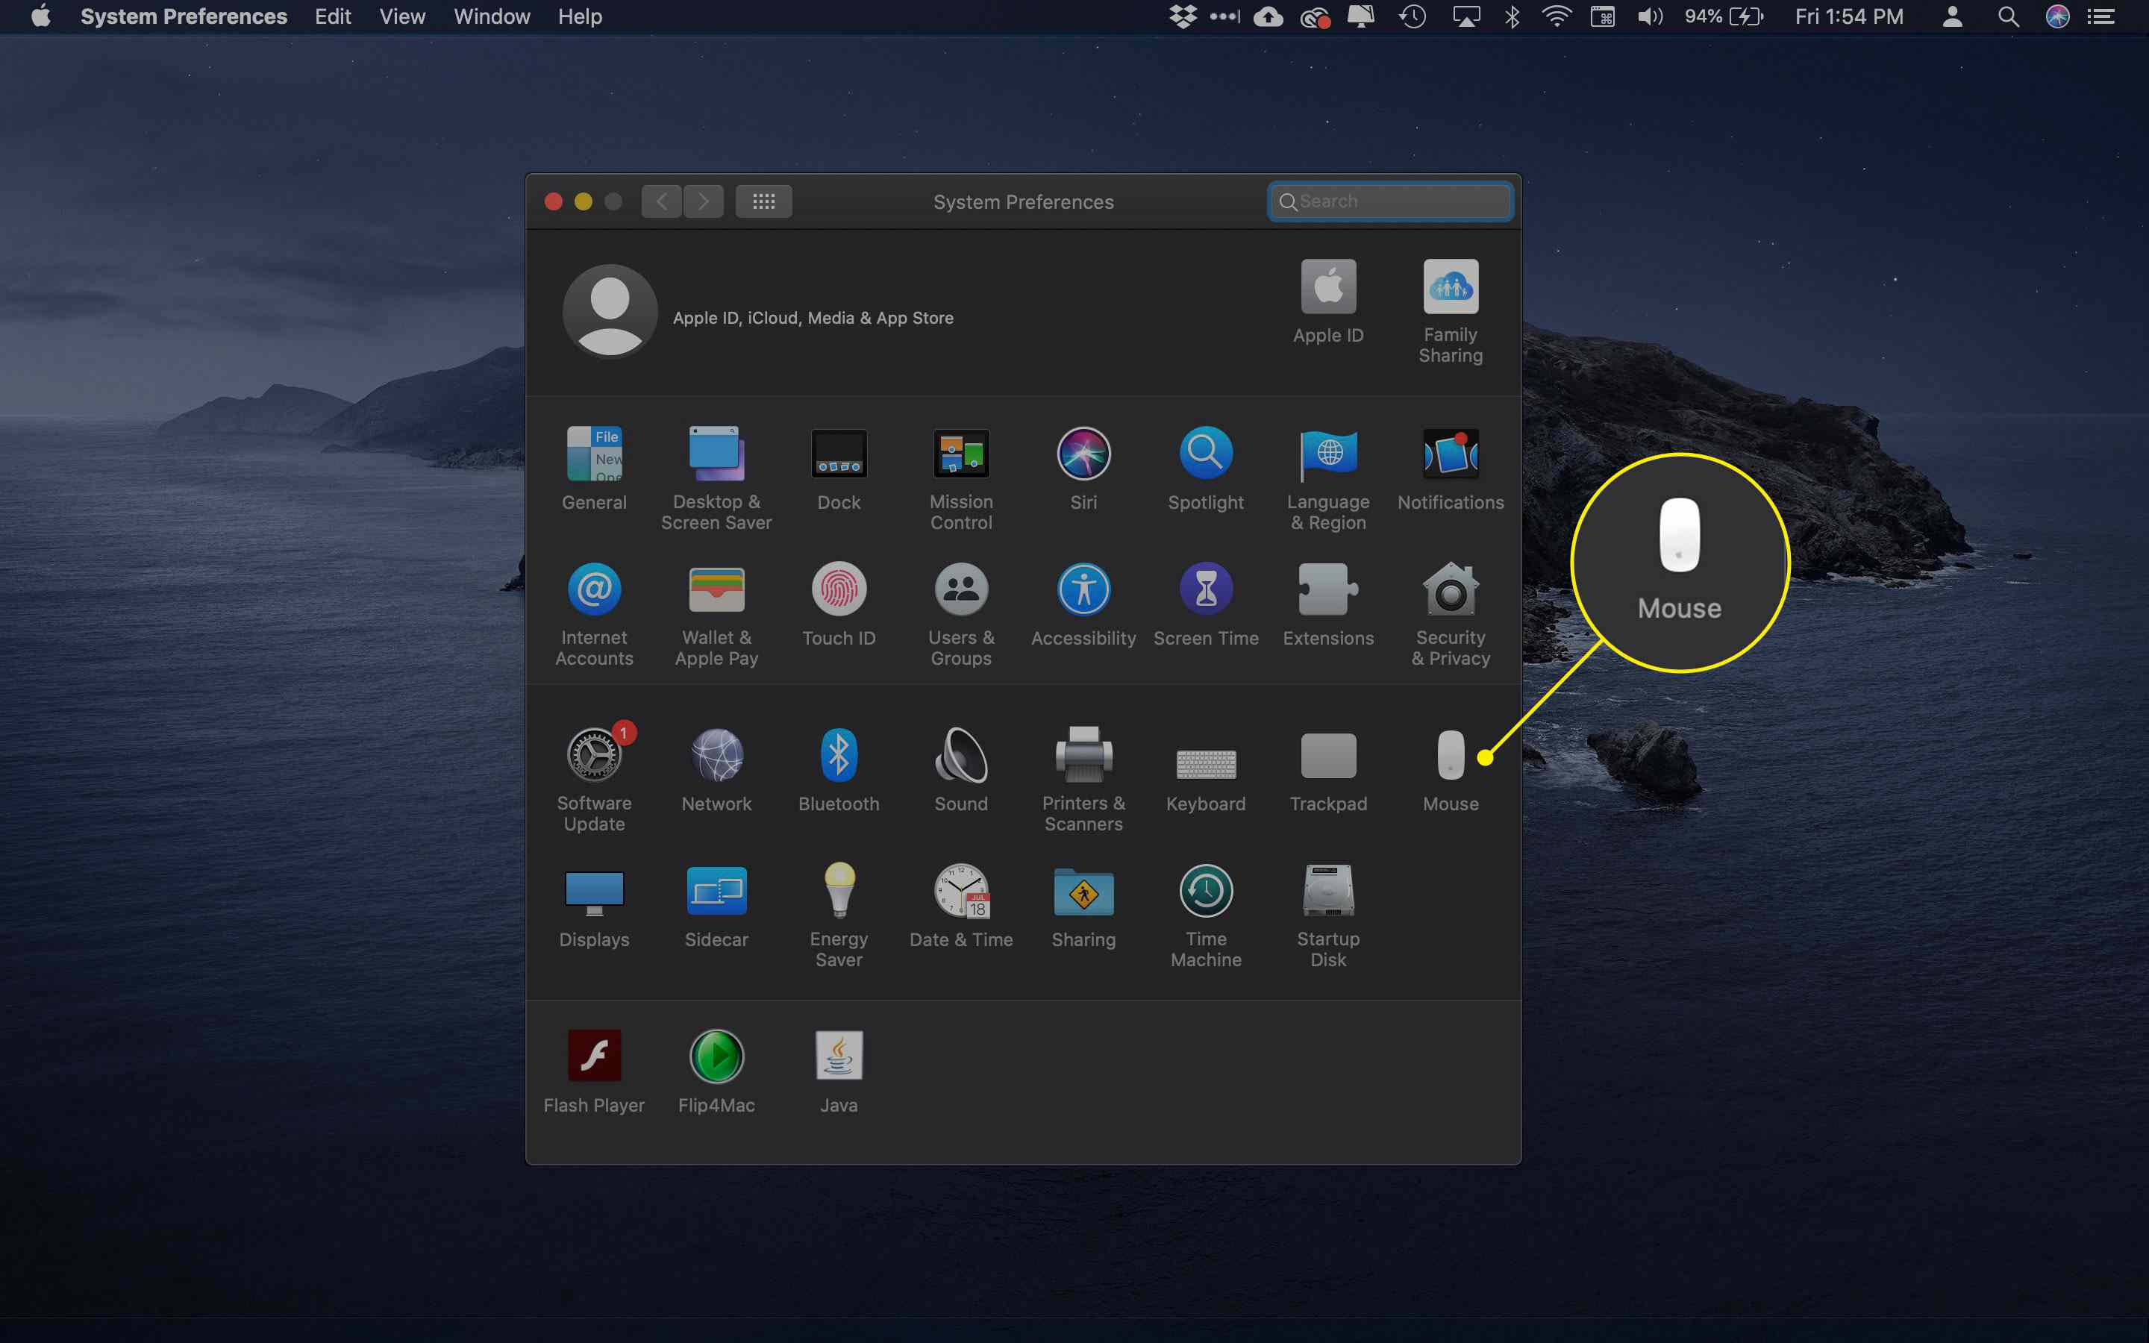Open the Sound preferences pane
Viewport: 2149px width, 1343px height.
pyautogui.click(x=961, y=769)
